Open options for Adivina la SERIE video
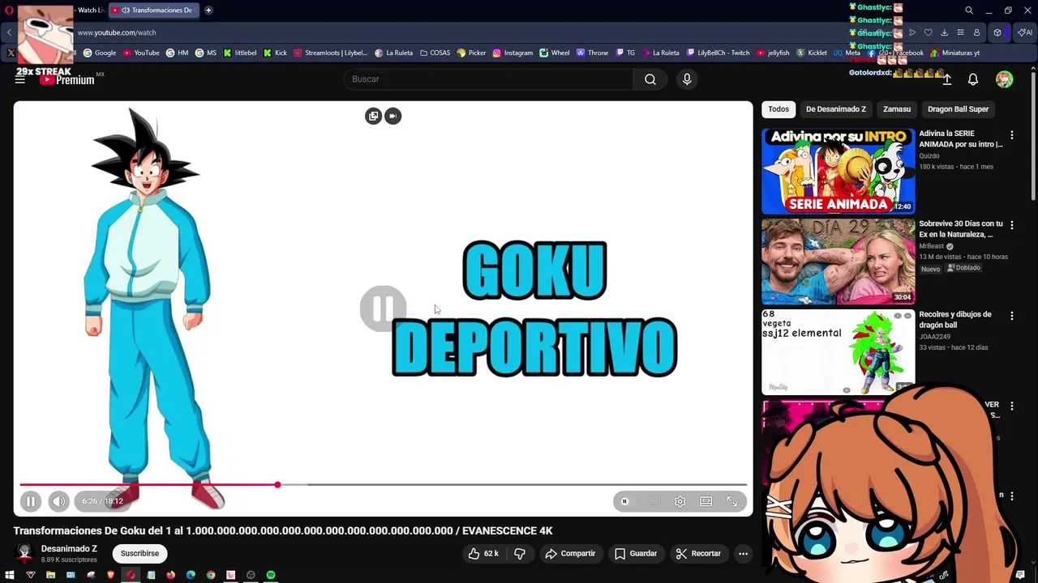Screen dimensions: 1038x583 click(x=1011, y=134)
